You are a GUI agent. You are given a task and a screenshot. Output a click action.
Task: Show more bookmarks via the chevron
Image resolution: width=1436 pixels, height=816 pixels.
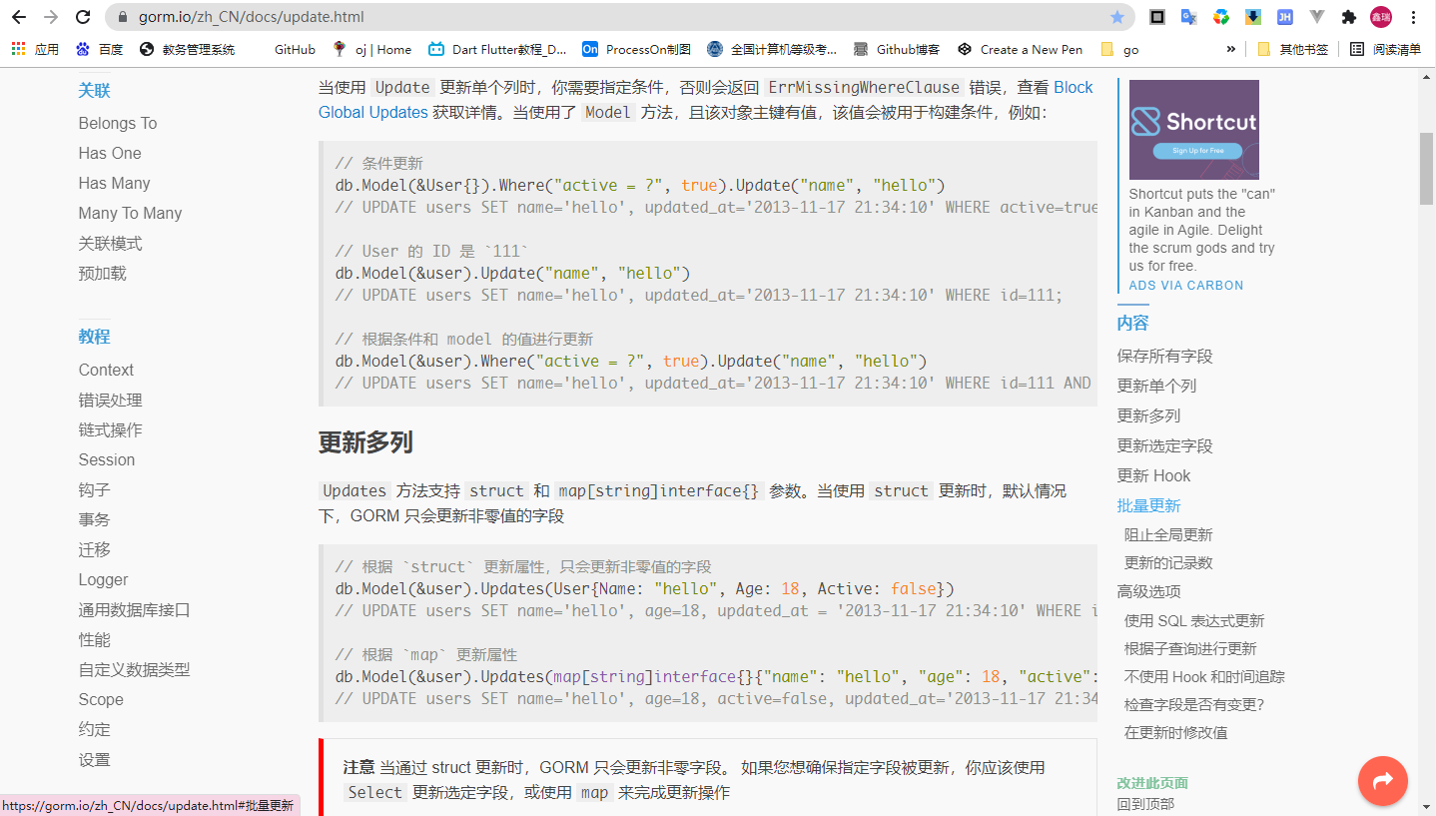[x=1230, y=49]
